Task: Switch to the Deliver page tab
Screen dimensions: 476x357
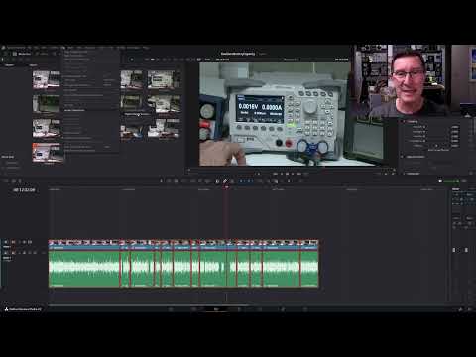Action: tap(304, 309)
